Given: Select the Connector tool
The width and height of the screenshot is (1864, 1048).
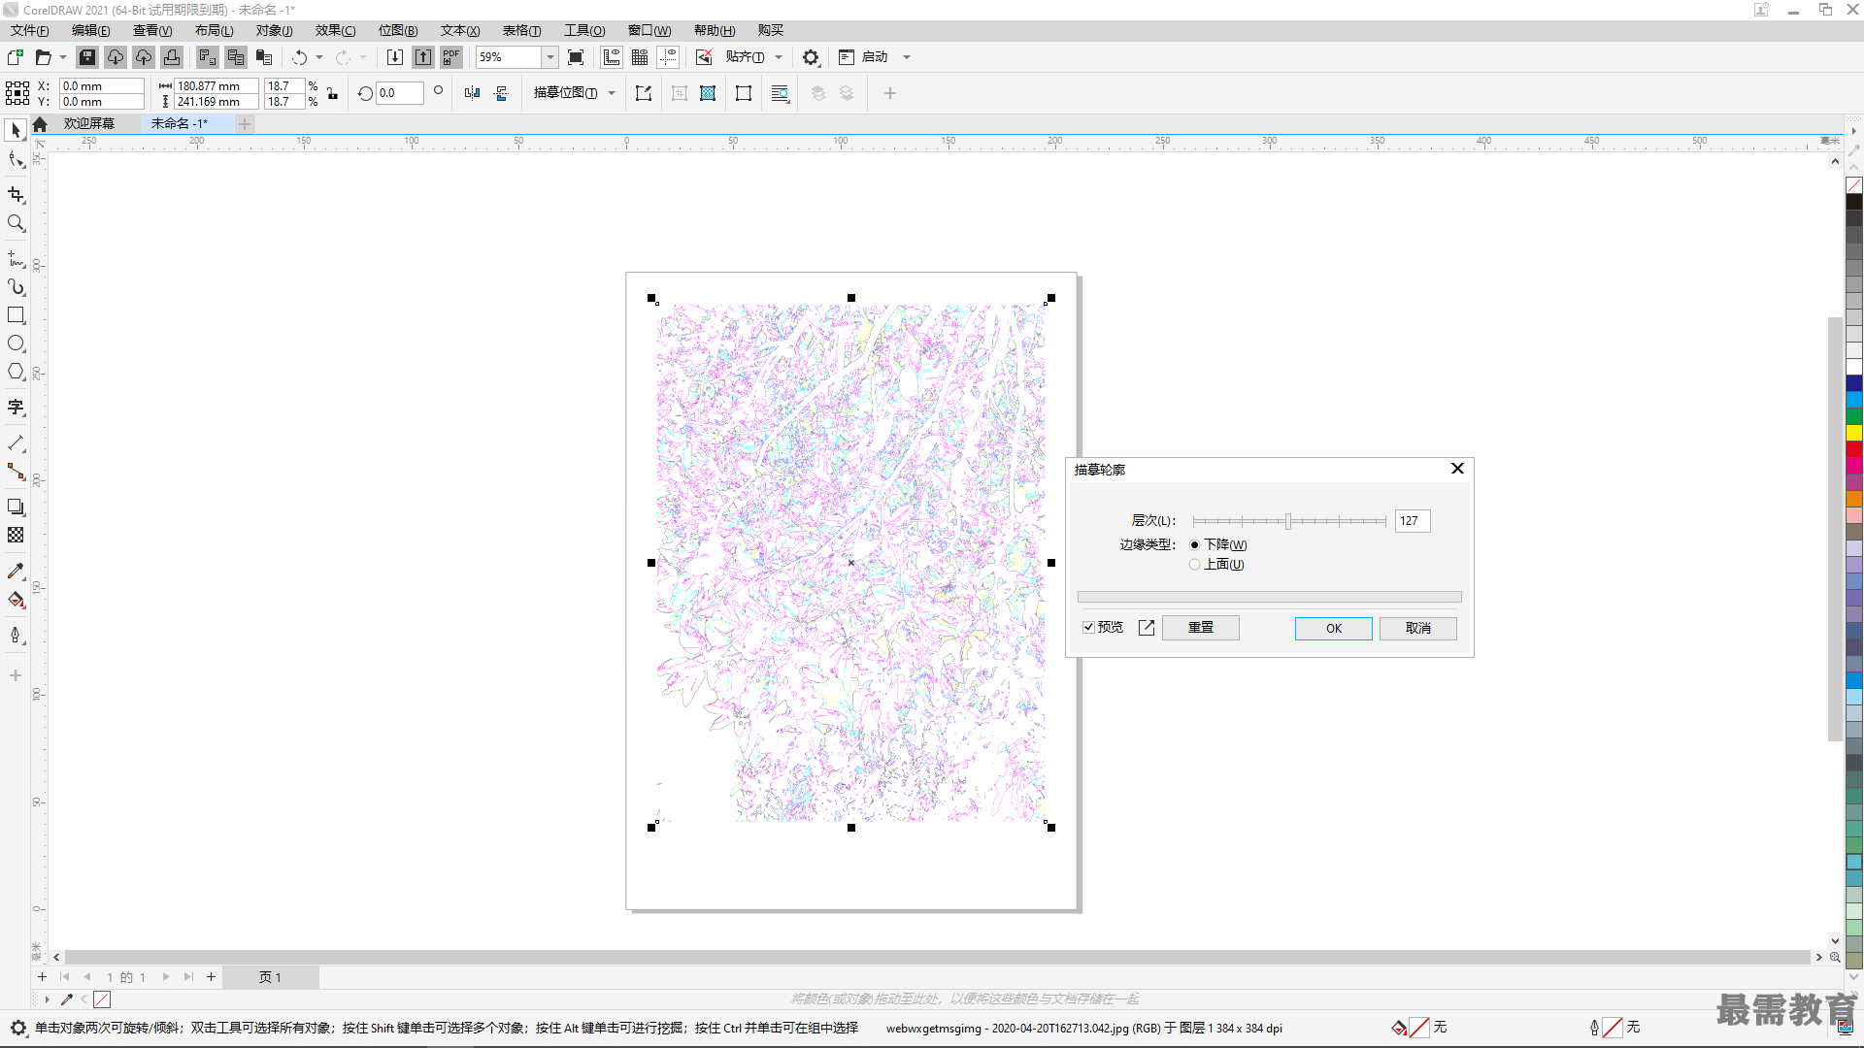Looking at the screenshot, I should [x=16, y=472].
